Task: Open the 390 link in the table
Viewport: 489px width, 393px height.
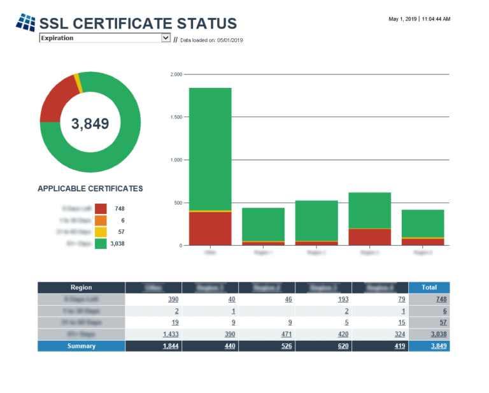Action: 173,299
